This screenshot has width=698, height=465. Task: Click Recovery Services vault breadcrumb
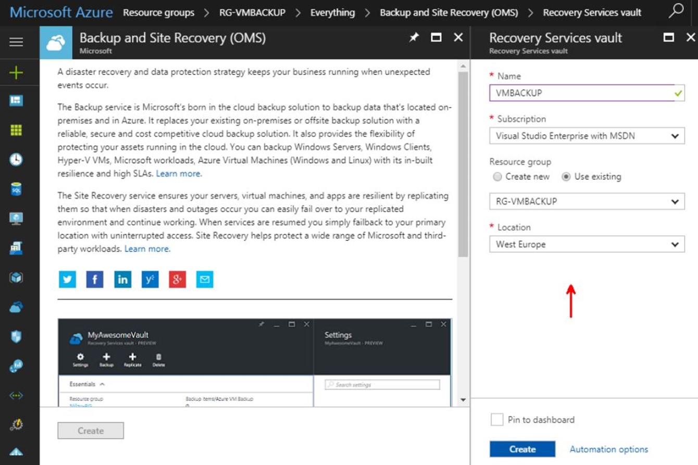coord(592,12)
